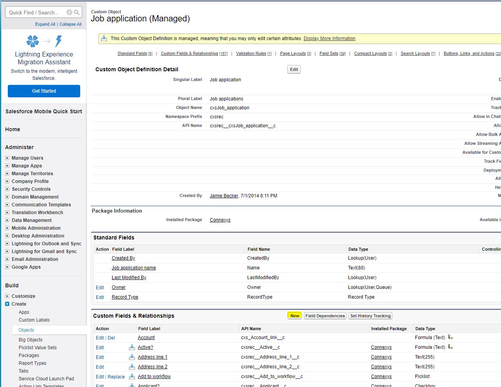
Task: Open Picklist Value Sets in sidebar
Action: pyautogui.click(x=38, y=348)
